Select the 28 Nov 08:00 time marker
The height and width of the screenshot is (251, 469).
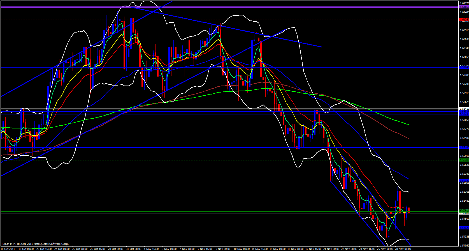pyautogui.click(x=403, y=249)
